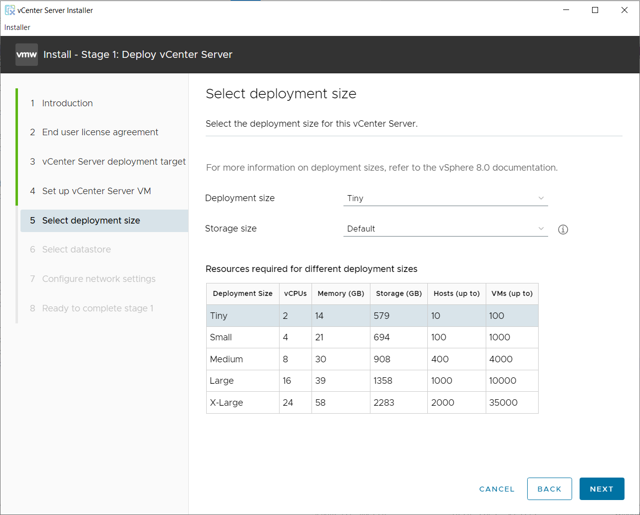640x515 pixels.
Task: Expand the Storage size dropdown
Action: (x=445, y=229)
